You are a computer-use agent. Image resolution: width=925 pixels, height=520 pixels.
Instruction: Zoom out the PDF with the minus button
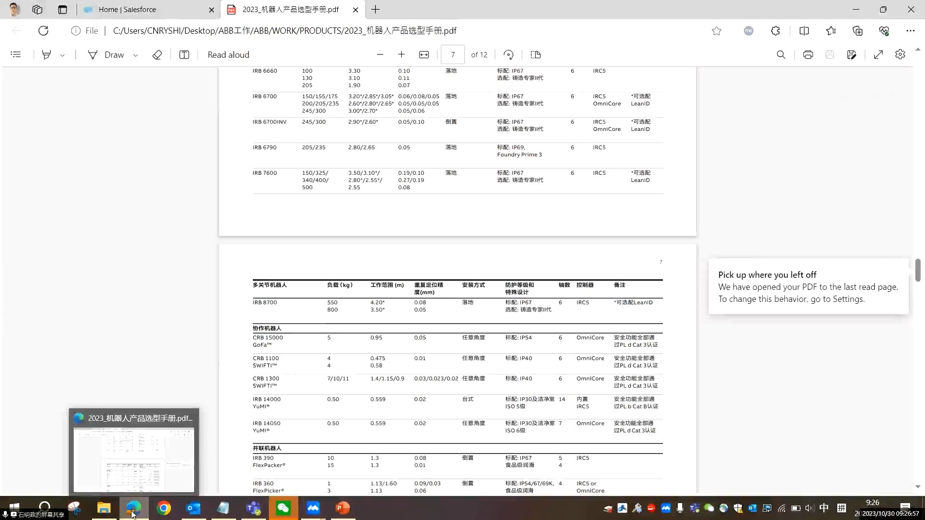coord(380,55)
